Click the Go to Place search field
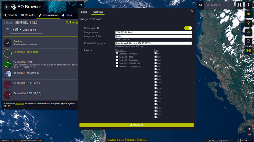This screenshot has width=254, height=142. click(x=219, y=5)
